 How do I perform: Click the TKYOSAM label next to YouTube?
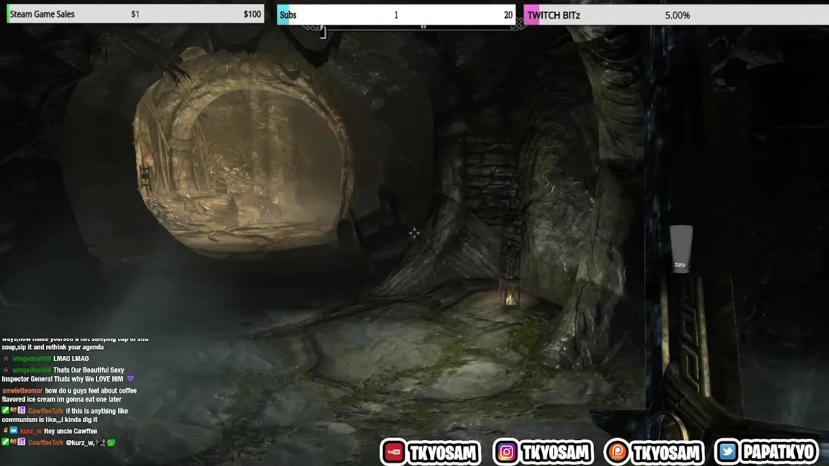443,453
